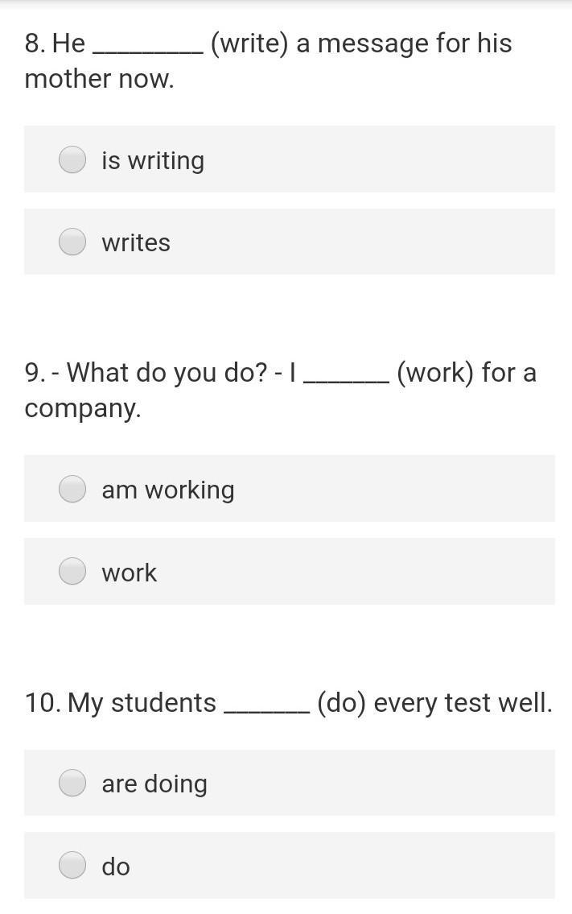Click the 'do' answer label text
The height and width of the screenshot is (914, 572).
116,866
